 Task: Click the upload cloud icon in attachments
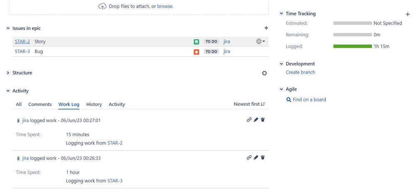pos(102,6)
